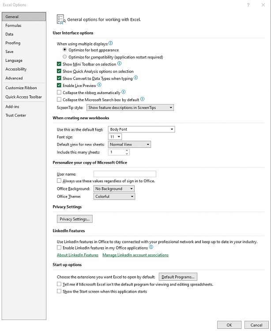The image size is (271, 331).
Task: Click the Help question mark icon
Action: pyautogui.click(x=248, y=5)
